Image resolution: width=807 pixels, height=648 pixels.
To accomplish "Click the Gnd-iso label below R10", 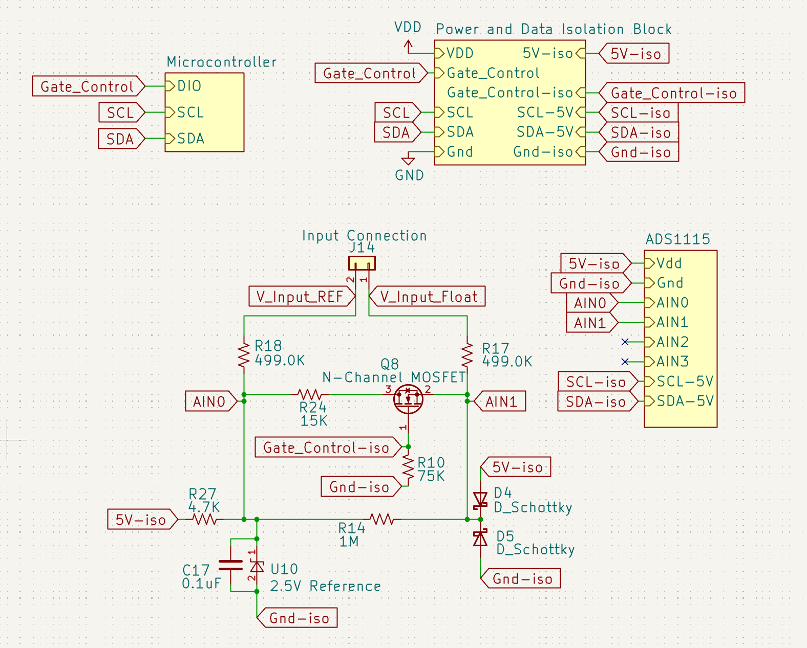I will pyautogui.click(x=362, y=486).
